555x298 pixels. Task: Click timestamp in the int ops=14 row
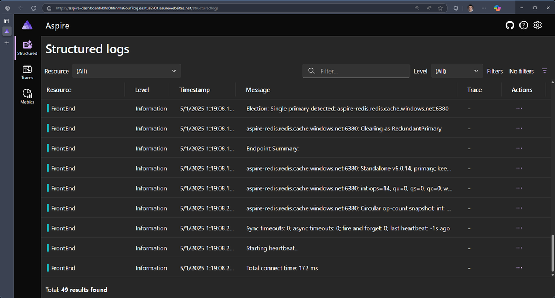(x=207, y=189)
